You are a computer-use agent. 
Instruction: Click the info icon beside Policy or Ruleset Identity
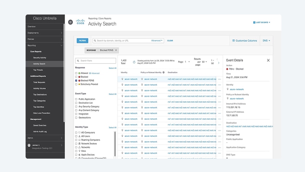(x=164, y=72)
